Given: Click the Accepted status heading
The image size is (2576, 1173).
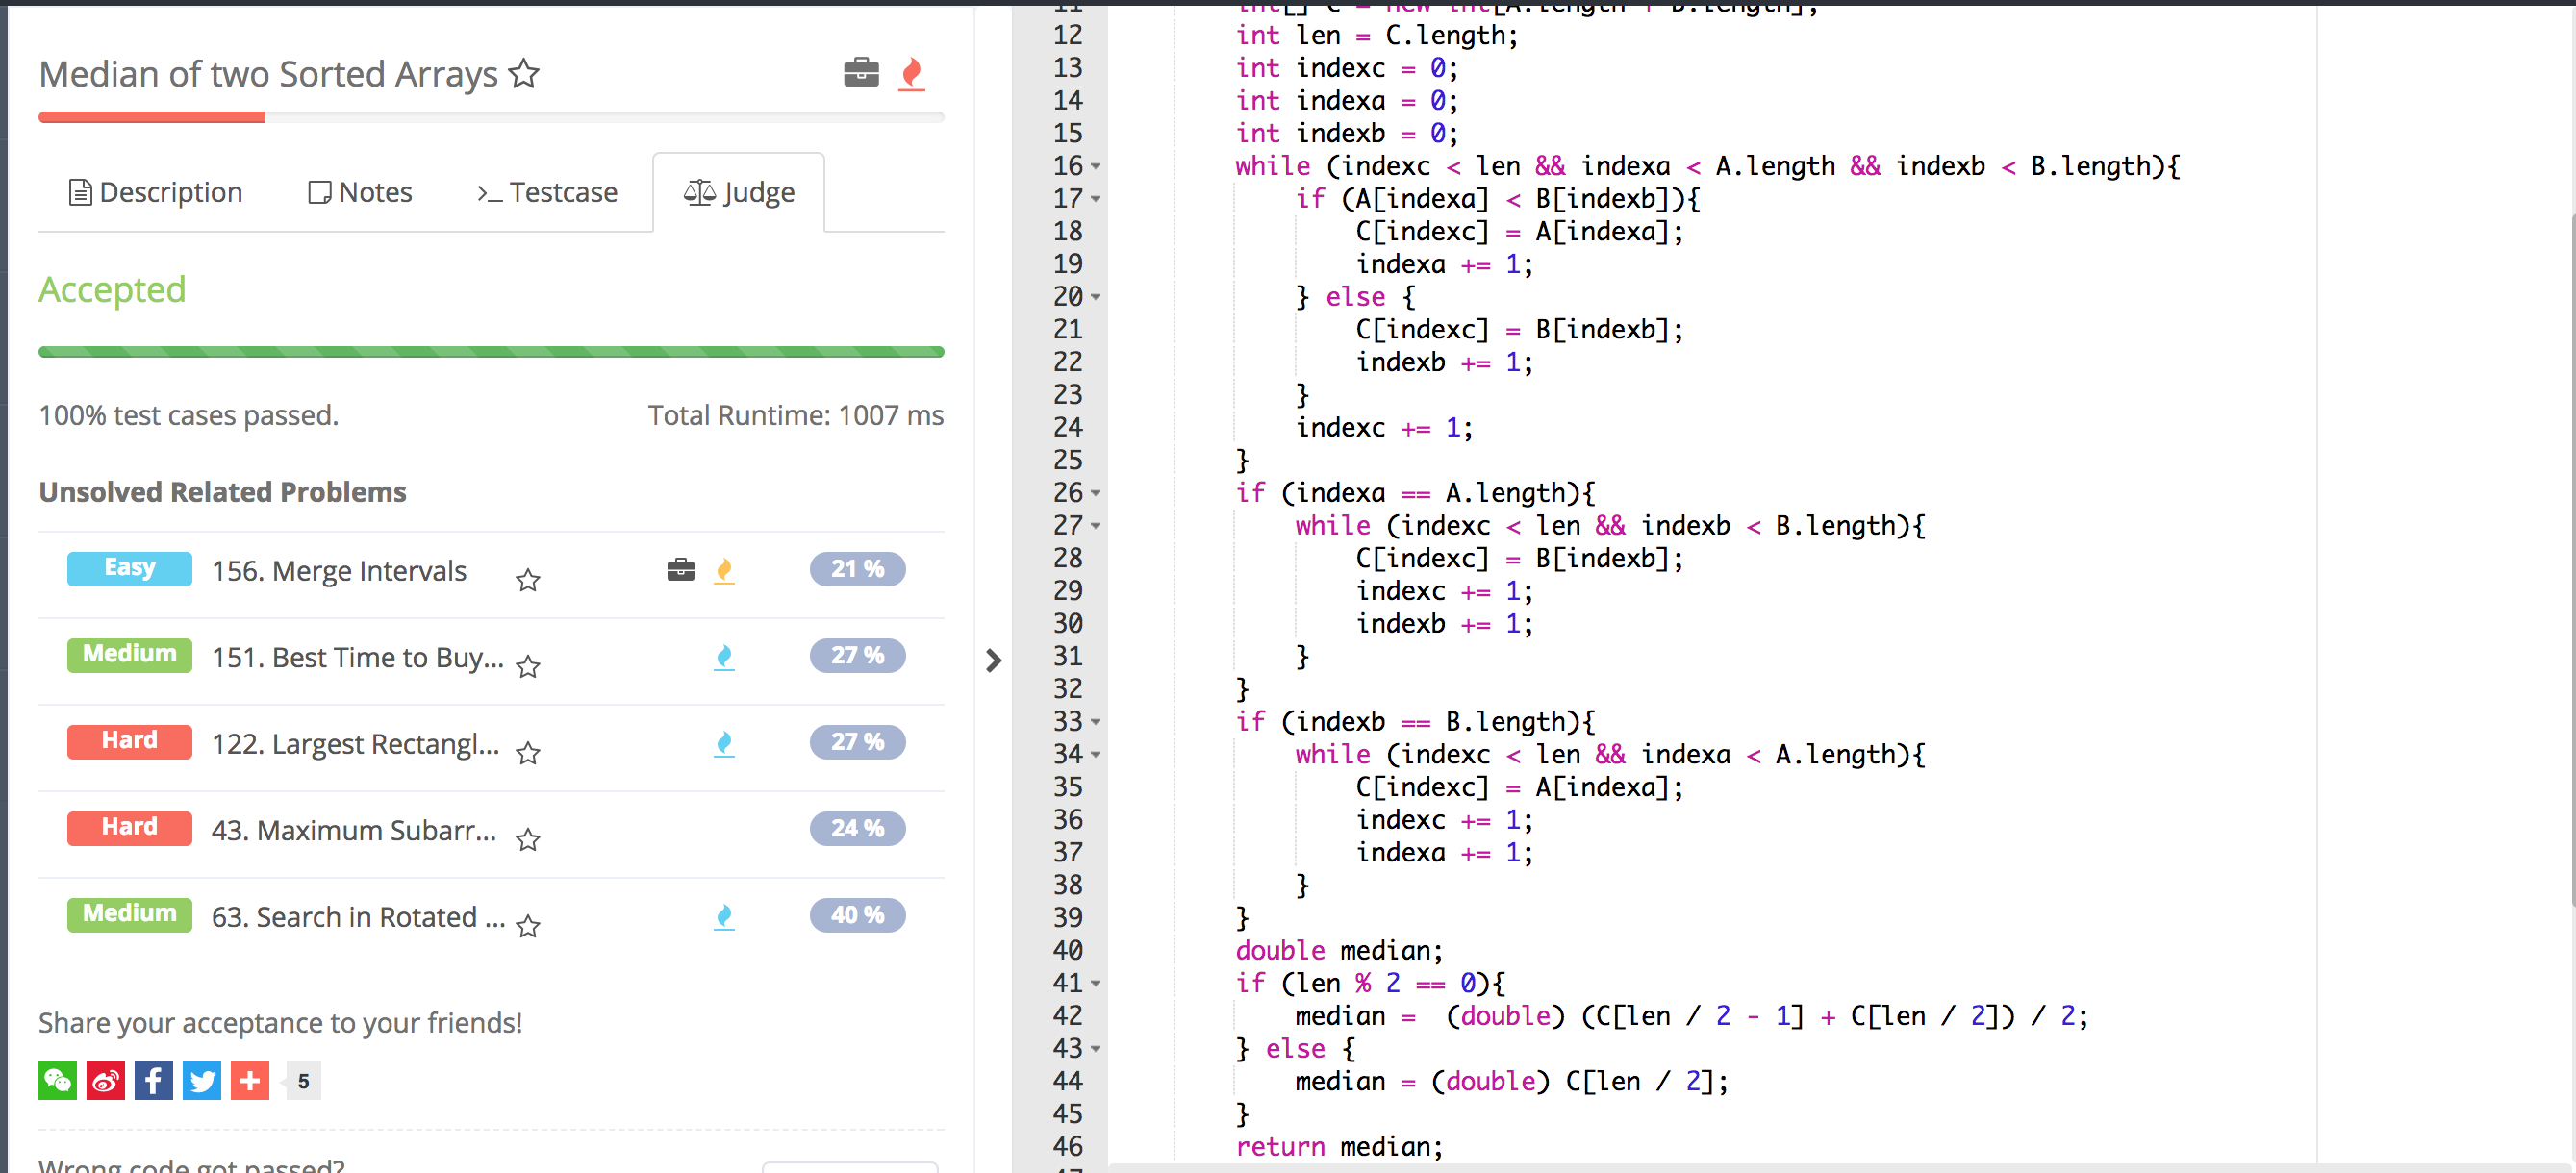Looking at the screenshot, I should pos(112,289).
